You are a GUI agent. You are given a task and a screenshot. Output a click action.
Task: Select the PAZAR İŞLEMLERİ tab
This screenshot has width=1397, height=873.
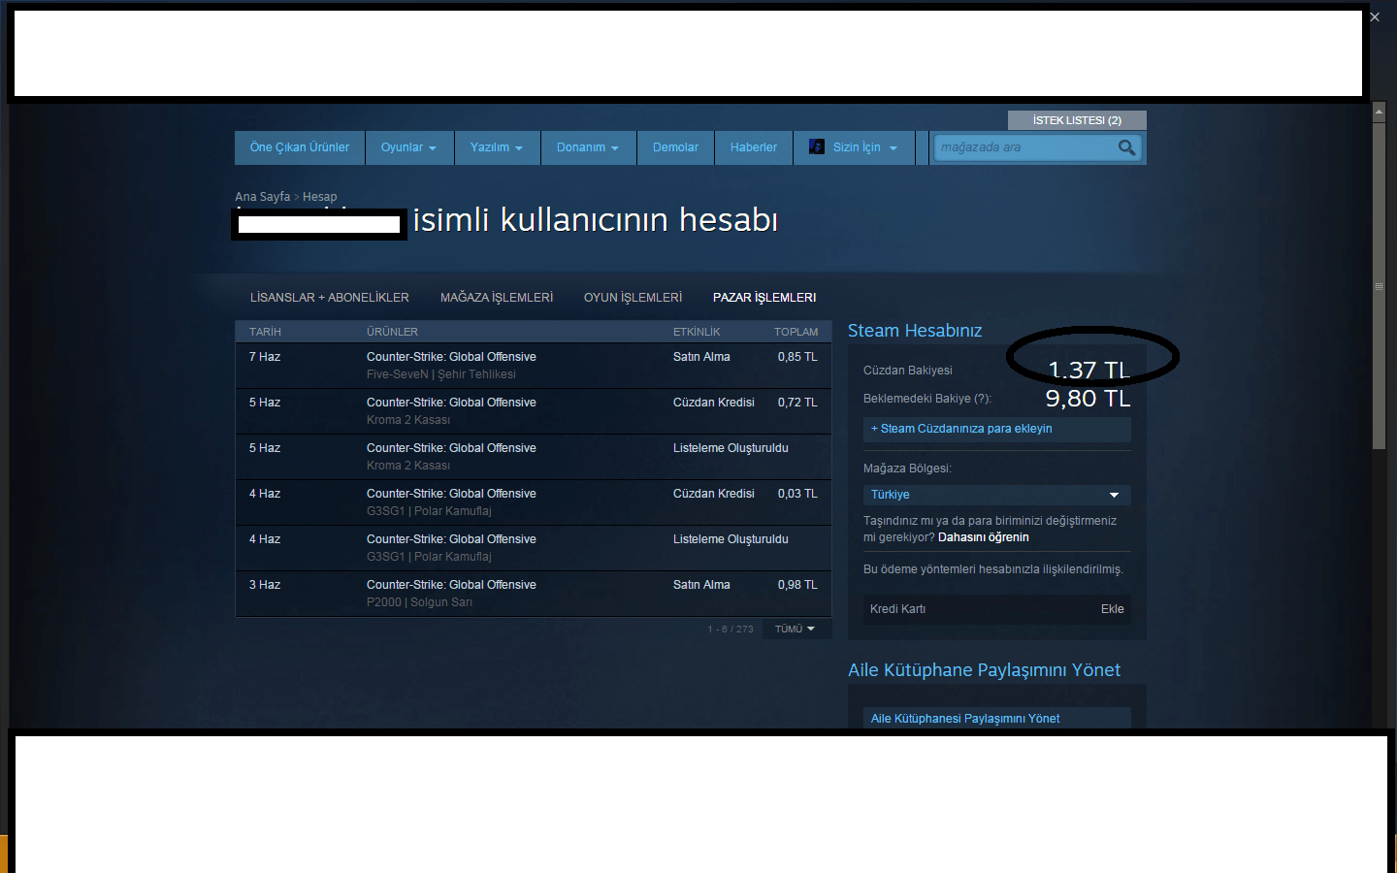tap(764, 298)
